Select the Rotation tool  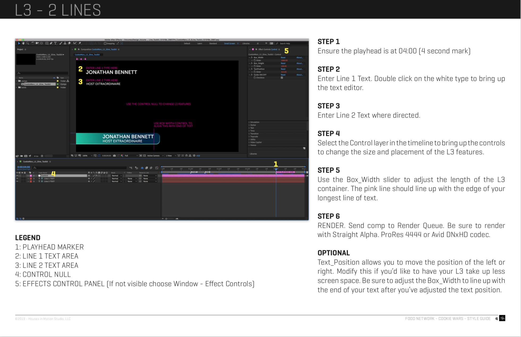pyautogui.click(x=33, y=43)
